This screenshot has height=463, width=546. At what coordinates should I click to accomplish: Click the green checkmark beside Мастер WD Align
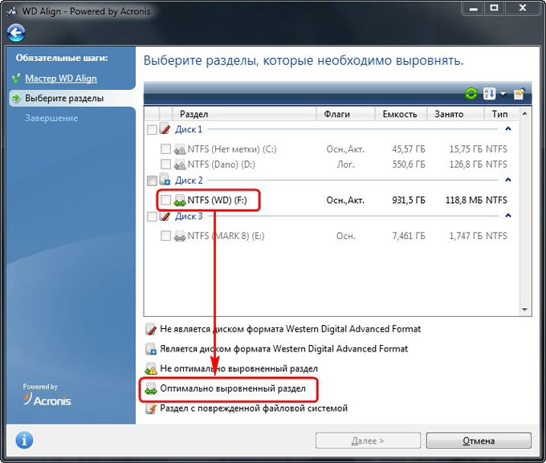coord(16,79)
